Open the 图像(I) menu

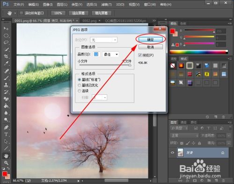click(x=48, y=5)
